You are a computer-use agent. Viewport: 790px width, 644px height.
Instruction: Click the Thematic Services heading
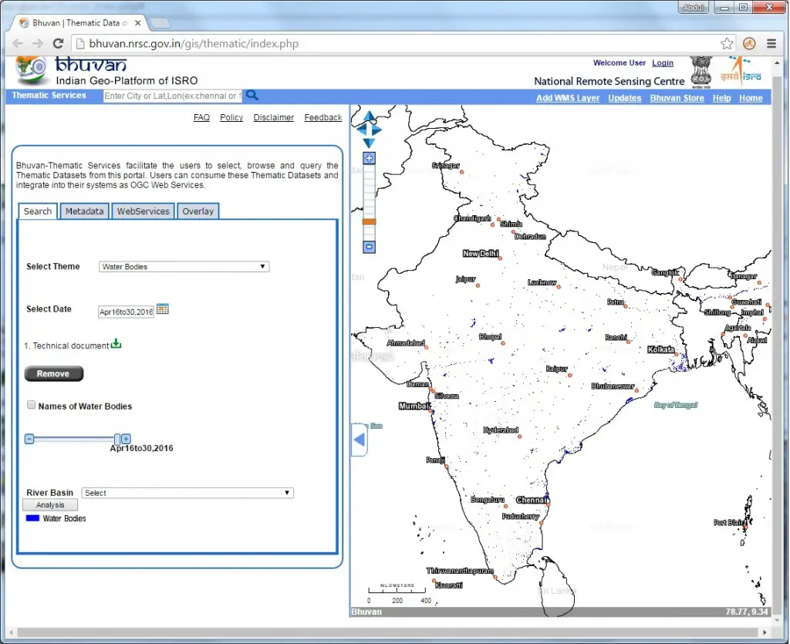[x=49, y=95]
